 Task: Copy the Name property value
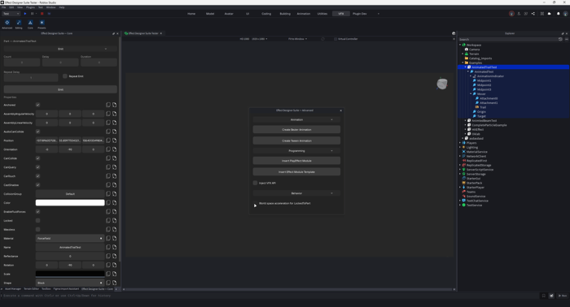pos(108,247)
